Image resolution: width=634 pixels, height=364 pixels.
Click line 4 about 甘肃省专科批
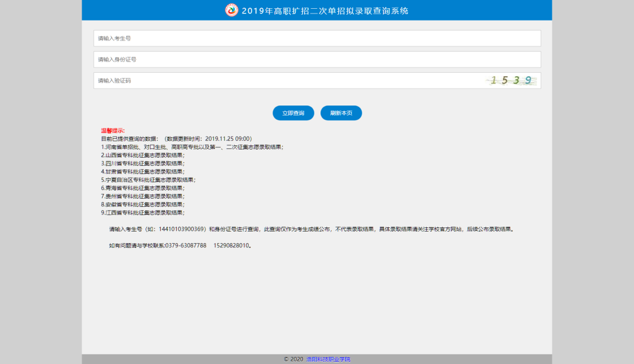pyautogui.click(x=143, y=172)
